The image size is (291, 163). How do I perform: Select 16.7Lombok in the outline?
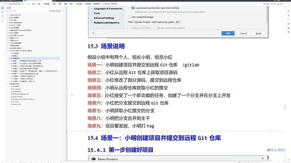coord(15,101)
